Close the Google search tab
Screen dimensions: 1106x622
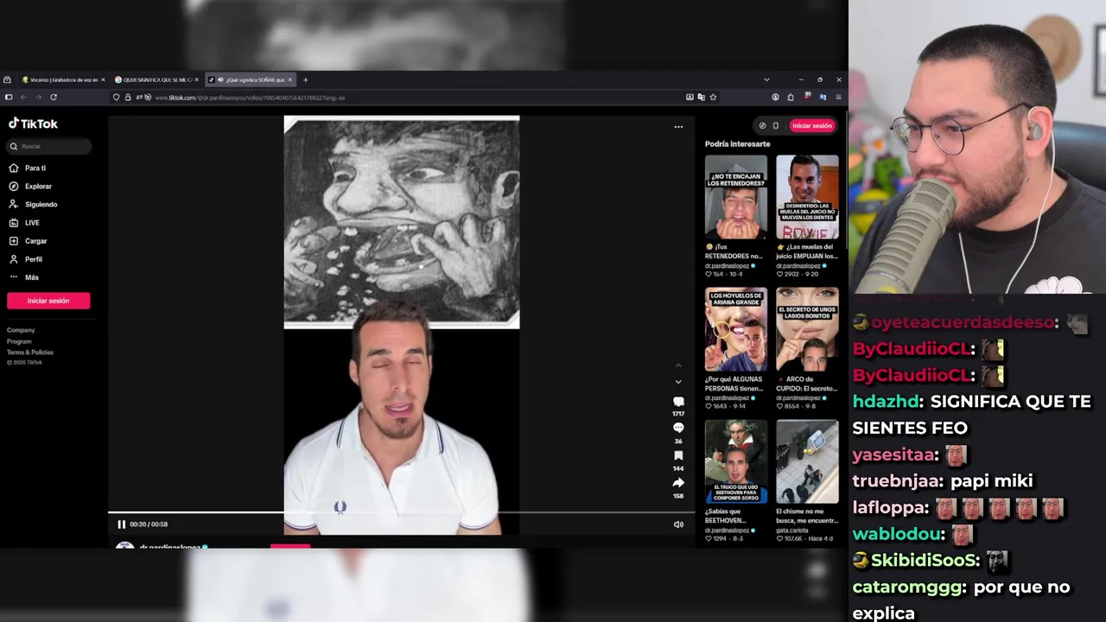pyautogui.click(x=196, y=79)
